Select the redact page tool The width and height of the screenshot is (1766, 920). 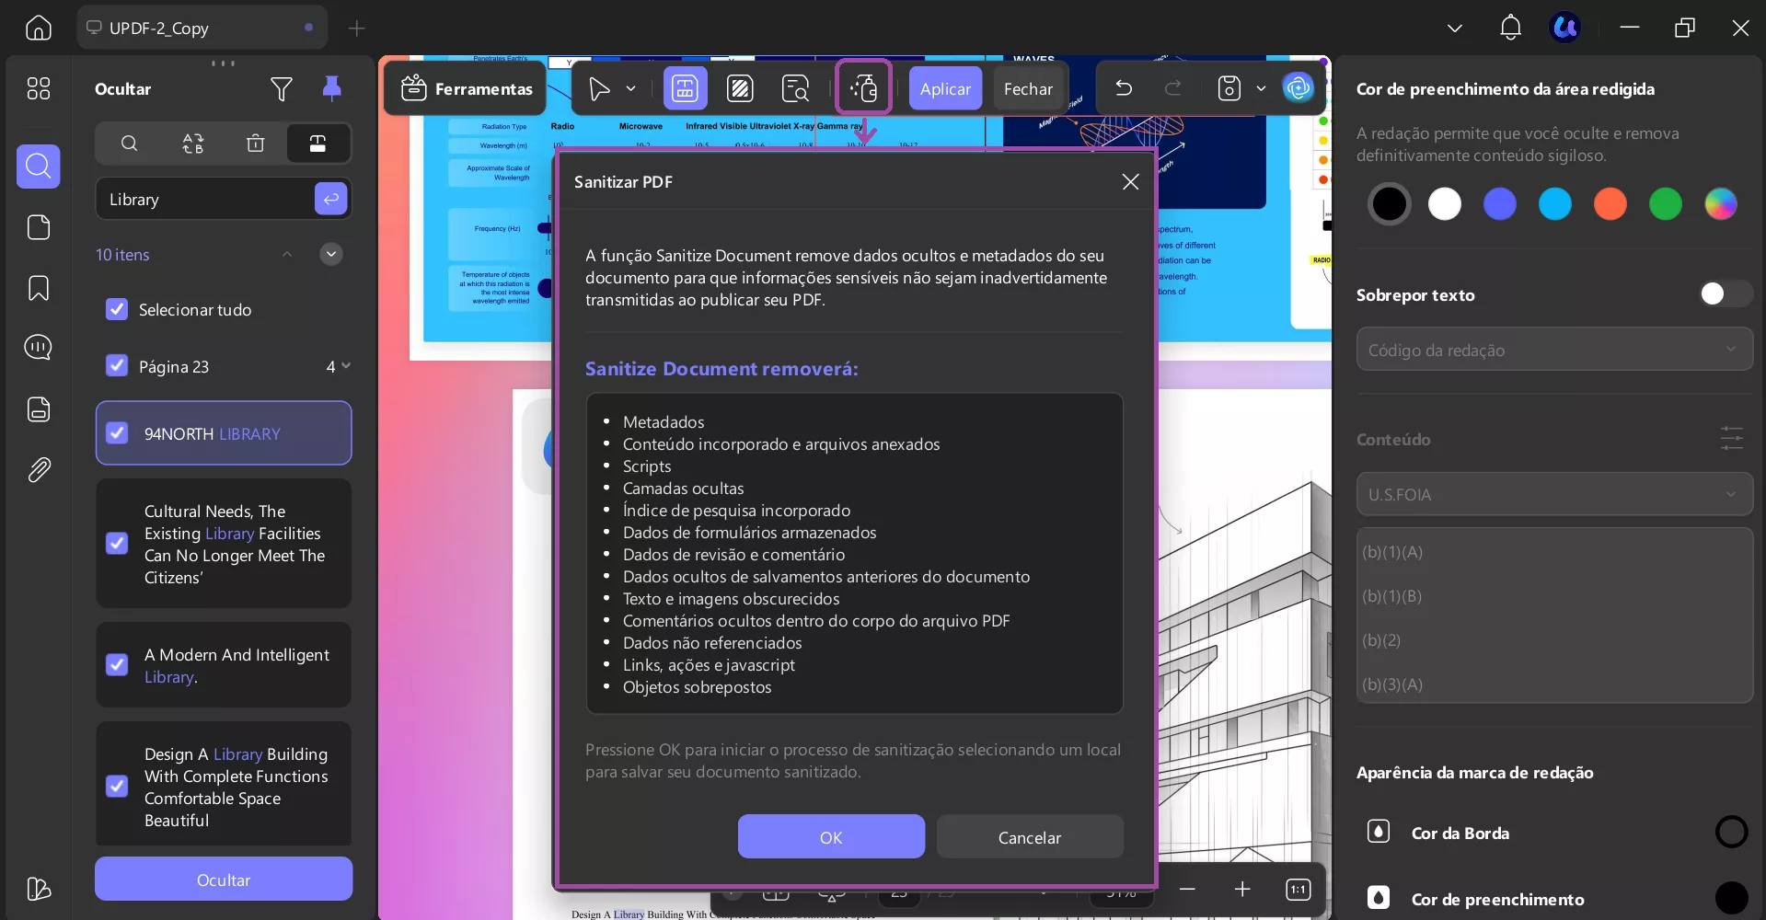pyautogui.click(x=740, y=87)
